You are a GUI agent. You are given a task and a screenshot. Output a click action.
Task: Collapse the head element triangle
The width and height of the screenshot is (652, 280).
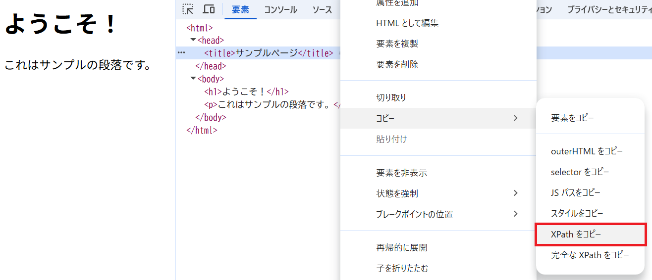(x=193, y=40)
